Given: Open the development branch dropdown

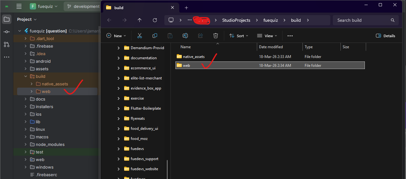Looking at the screenshot, I should pyautogui.click(x=83, y=6).
